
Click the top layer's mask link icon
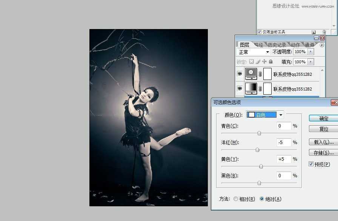click(x=260, y=74)
